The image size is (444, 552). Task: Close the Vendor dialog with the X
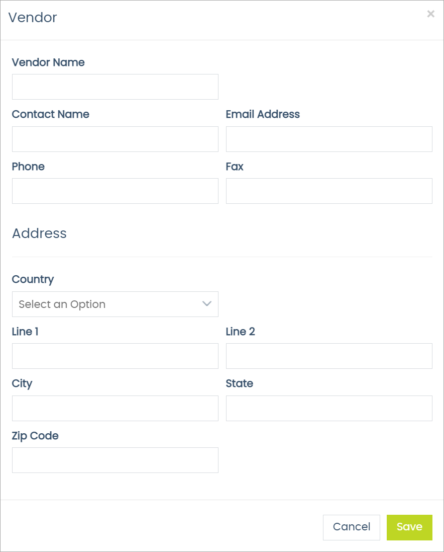point(430,14)
